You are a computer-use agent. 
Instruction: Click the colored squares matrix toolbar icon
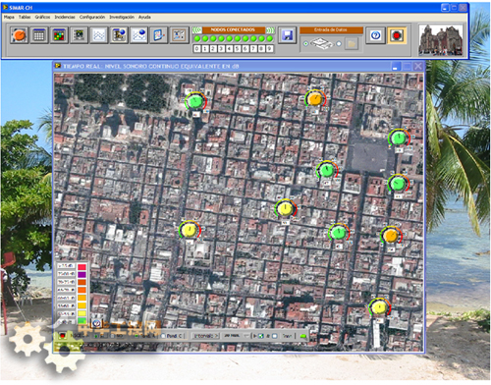(x=59, y=35)
